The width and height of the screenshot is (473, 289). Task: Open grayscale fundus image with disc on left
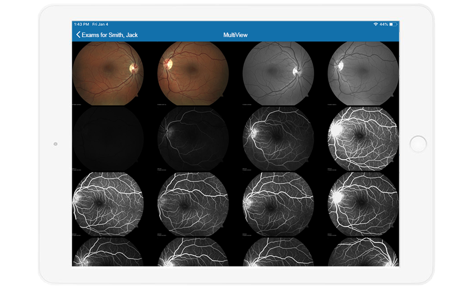click(x=363, y=74)
